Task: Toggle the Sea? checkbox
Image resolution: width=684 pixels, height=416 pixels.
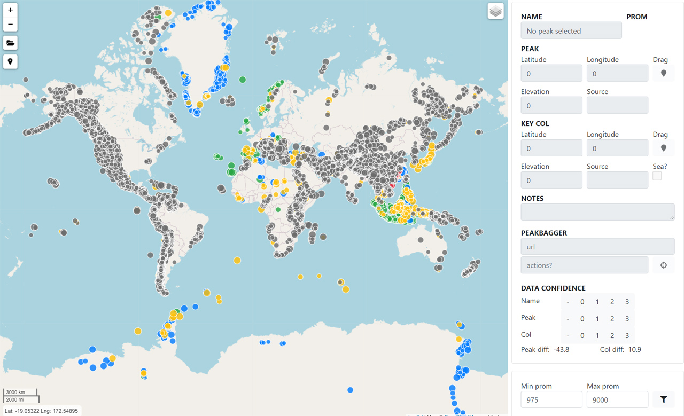Action: click(x=657, y=176)
